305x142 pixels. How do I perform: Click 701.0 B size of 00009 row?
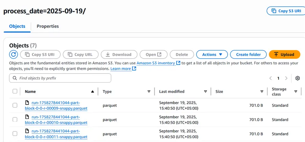pyautogui.click(x=256, y=105)
